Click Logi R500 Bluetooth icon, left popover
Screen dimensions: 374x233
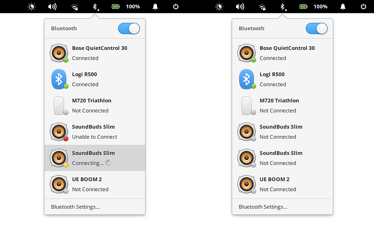59,79
